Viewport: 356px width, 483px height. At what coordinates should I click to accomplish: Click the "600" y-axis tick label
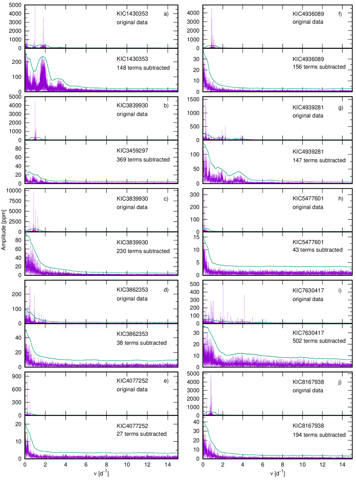click(x=17, y=389)
